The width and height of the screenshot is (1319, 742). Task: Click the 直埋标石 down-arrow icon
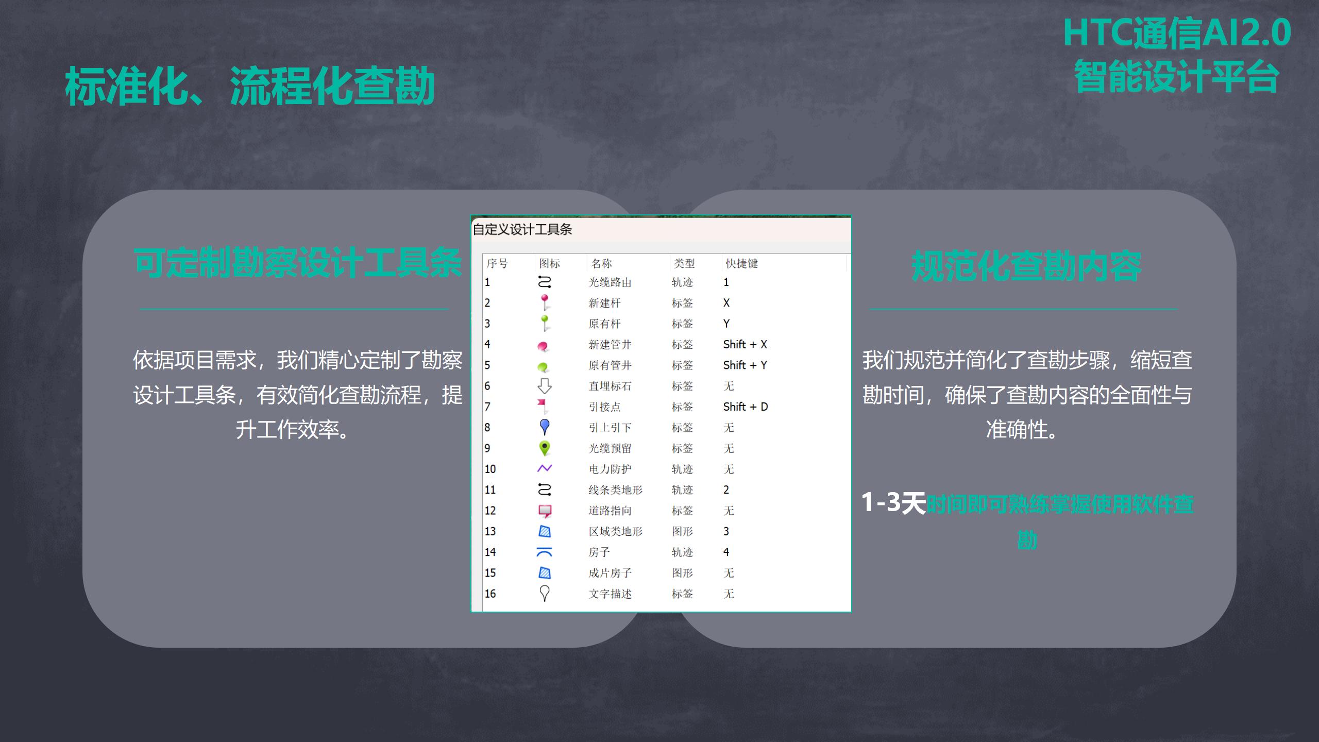click(x=544, y=386)
